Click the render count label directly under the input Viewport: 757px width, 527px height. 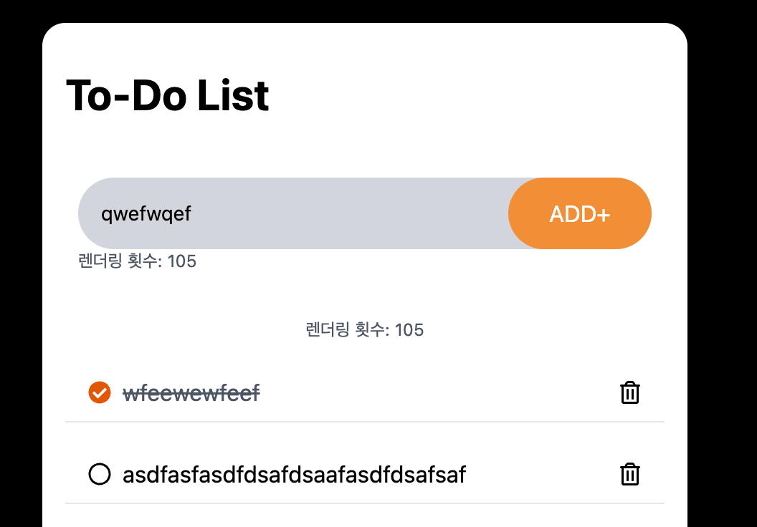pyautogui.click(x=137, y=261)
